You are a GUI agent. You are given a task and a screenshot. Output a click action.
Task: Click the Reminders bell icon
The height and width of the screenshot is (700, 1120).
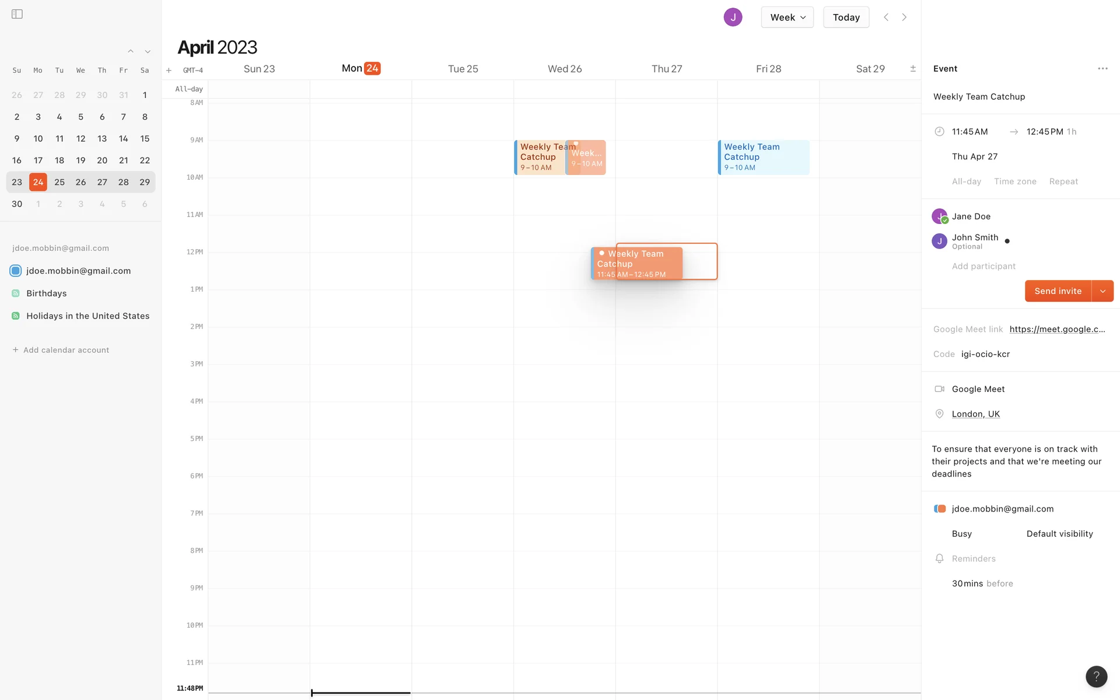(939, 559)
